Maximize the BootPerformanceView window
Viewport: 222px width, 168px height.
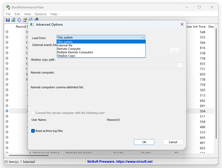pyautogui.click(x=199, y=7)
